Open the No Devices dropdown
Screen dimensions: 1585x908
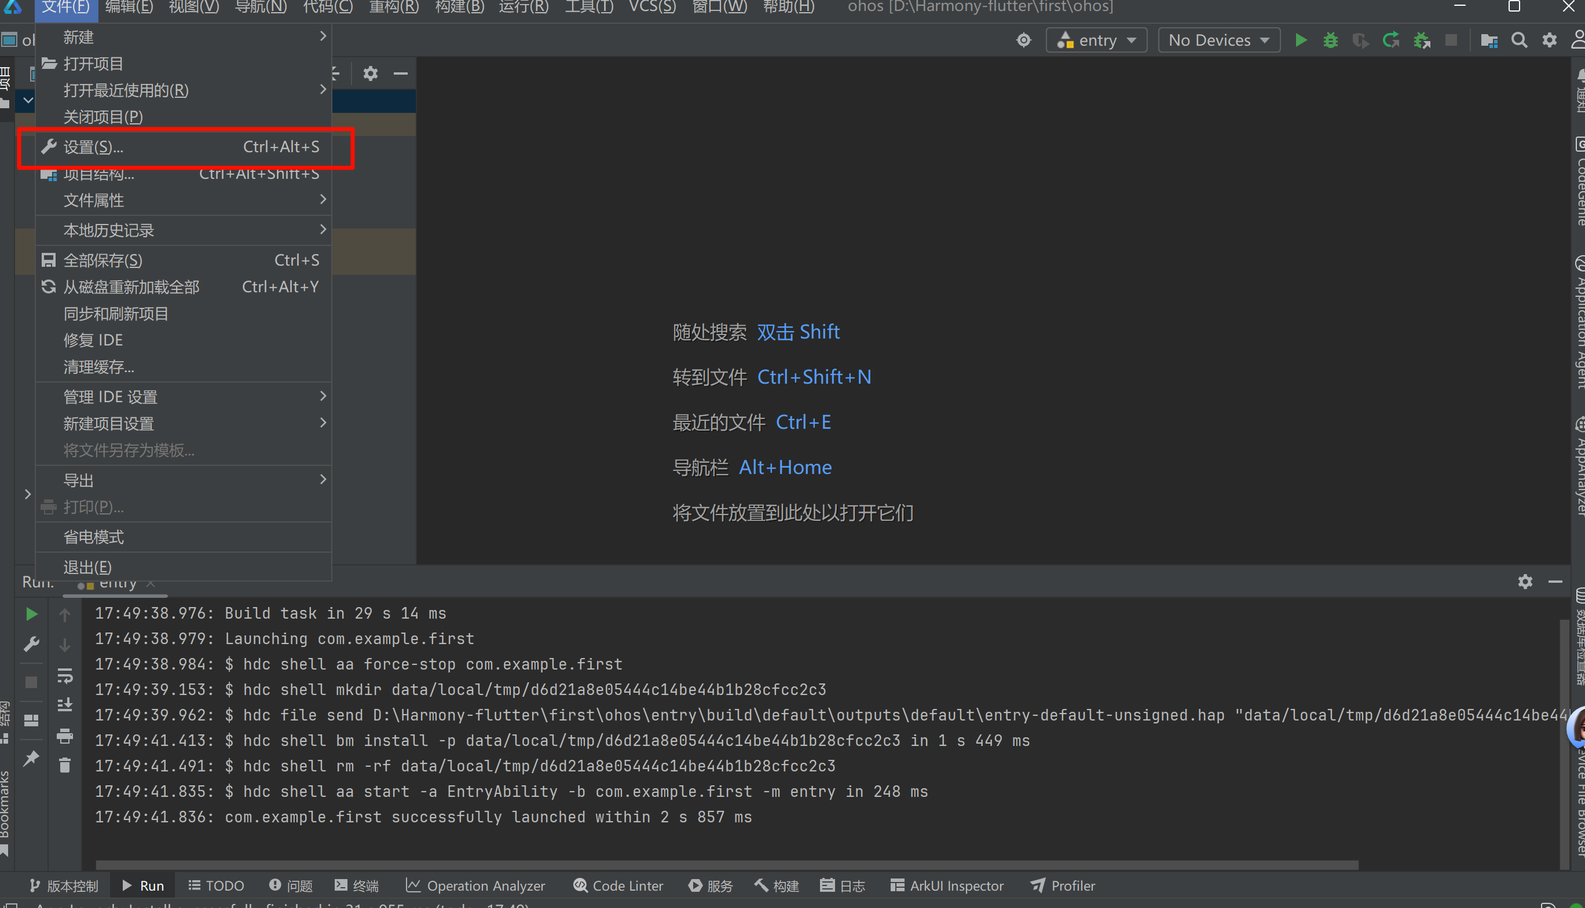(1218, 41)
